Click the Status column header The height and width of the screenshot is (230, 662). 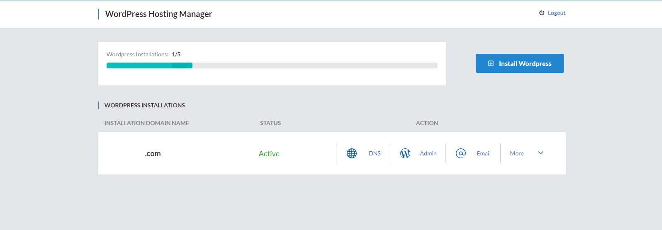point(270,123)
